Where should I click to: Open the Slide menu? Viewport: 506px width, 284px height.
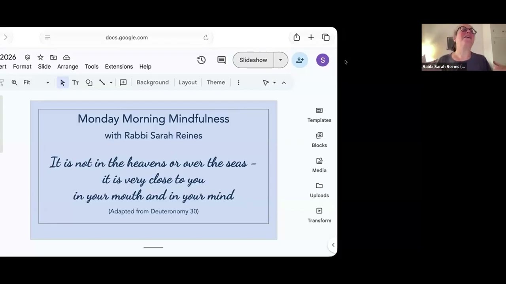[x=44, y=67]
